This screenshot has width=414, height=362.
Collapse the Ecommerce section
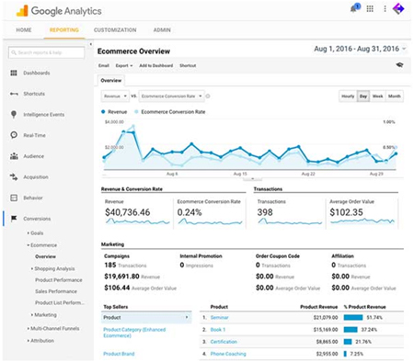(x=42, y=245)
